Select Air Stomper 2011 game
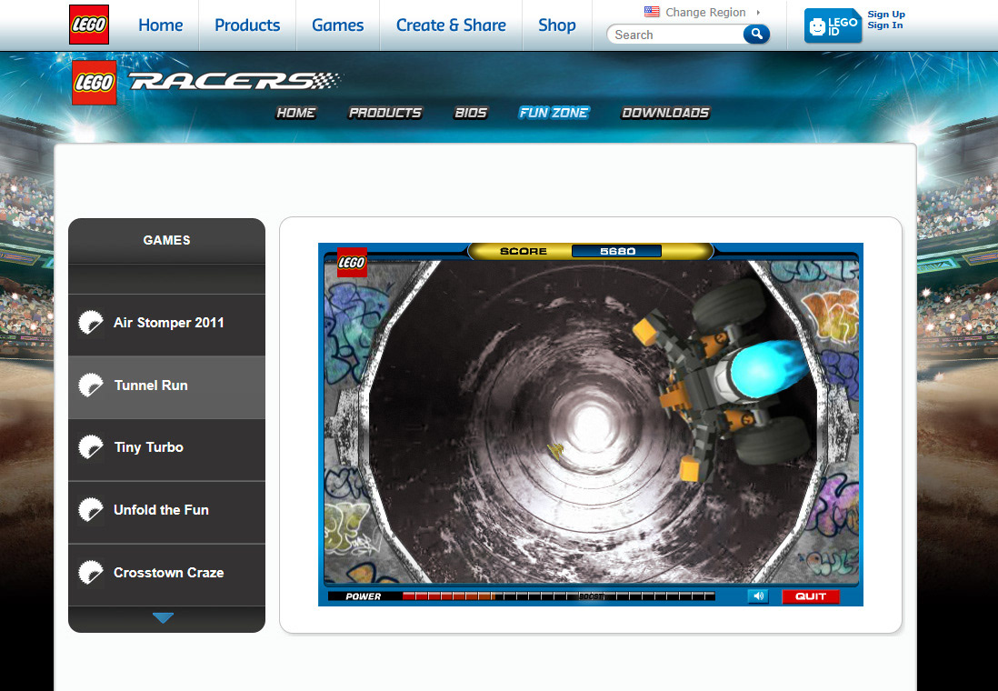The height and width of the screenshot is (691, 998). tap(166, 323)
